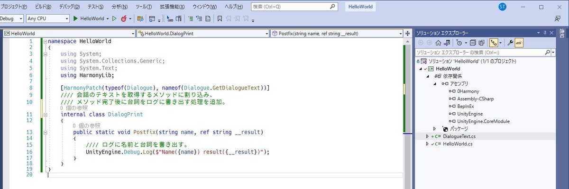Click the feedback icon at top right

[x=558, y=18]
